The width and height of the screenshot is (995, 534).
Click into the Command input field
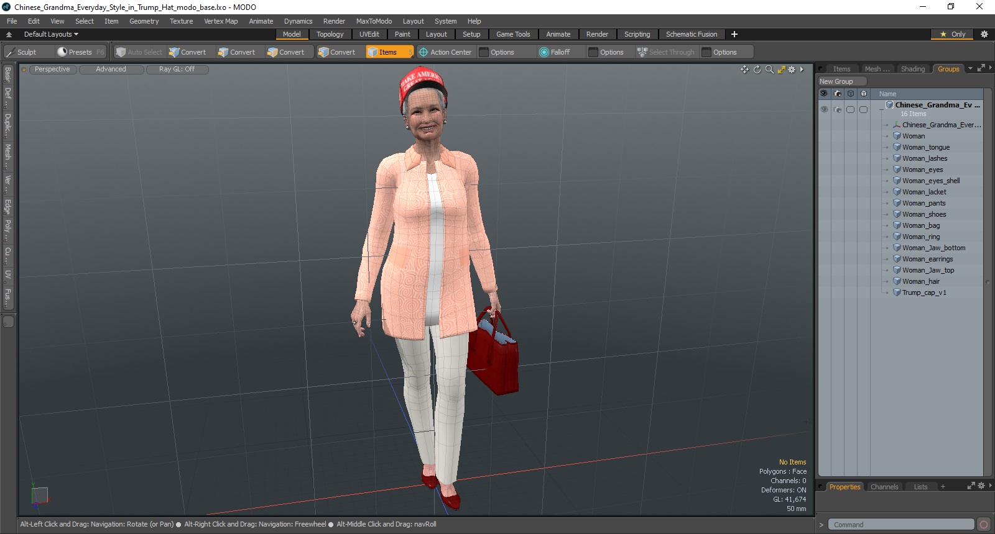(900, 525)
